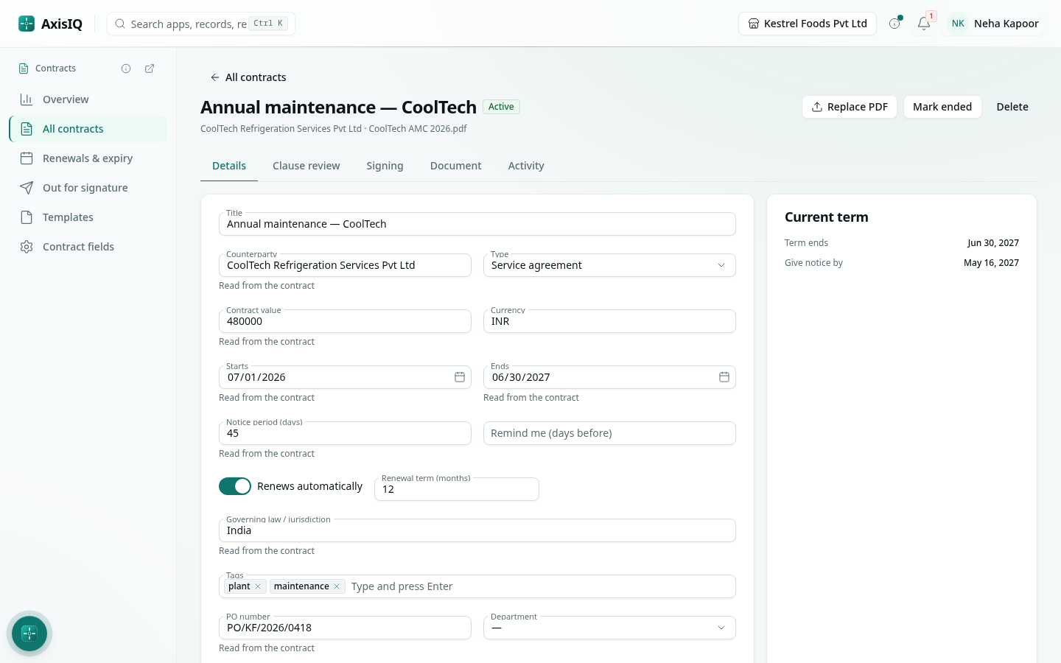Open Contracts in new window icon
The width and height of the screenshot is (1061, 663).
pos(150,69)
